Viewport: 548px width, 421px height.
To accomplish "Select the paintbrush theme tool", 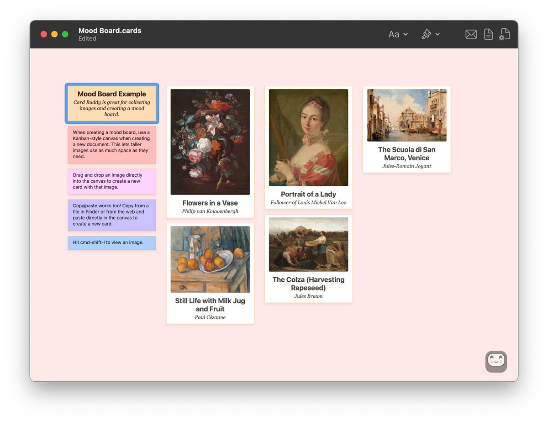I will coord(426,34).
